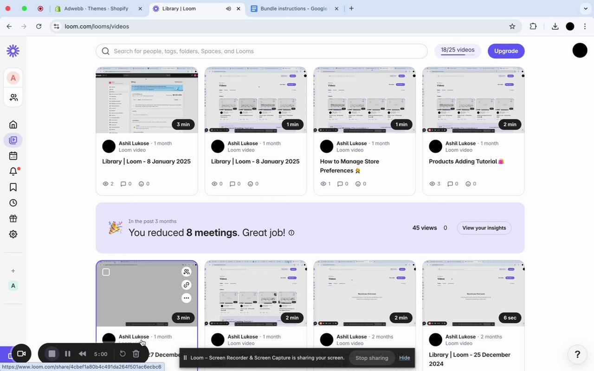Click site information icon in the address bar
This screenshot has width=594, height=371.
tap(57, 26)
